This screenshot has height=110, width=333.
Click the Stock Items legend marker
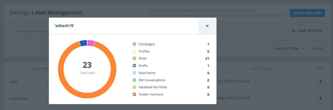134,73
